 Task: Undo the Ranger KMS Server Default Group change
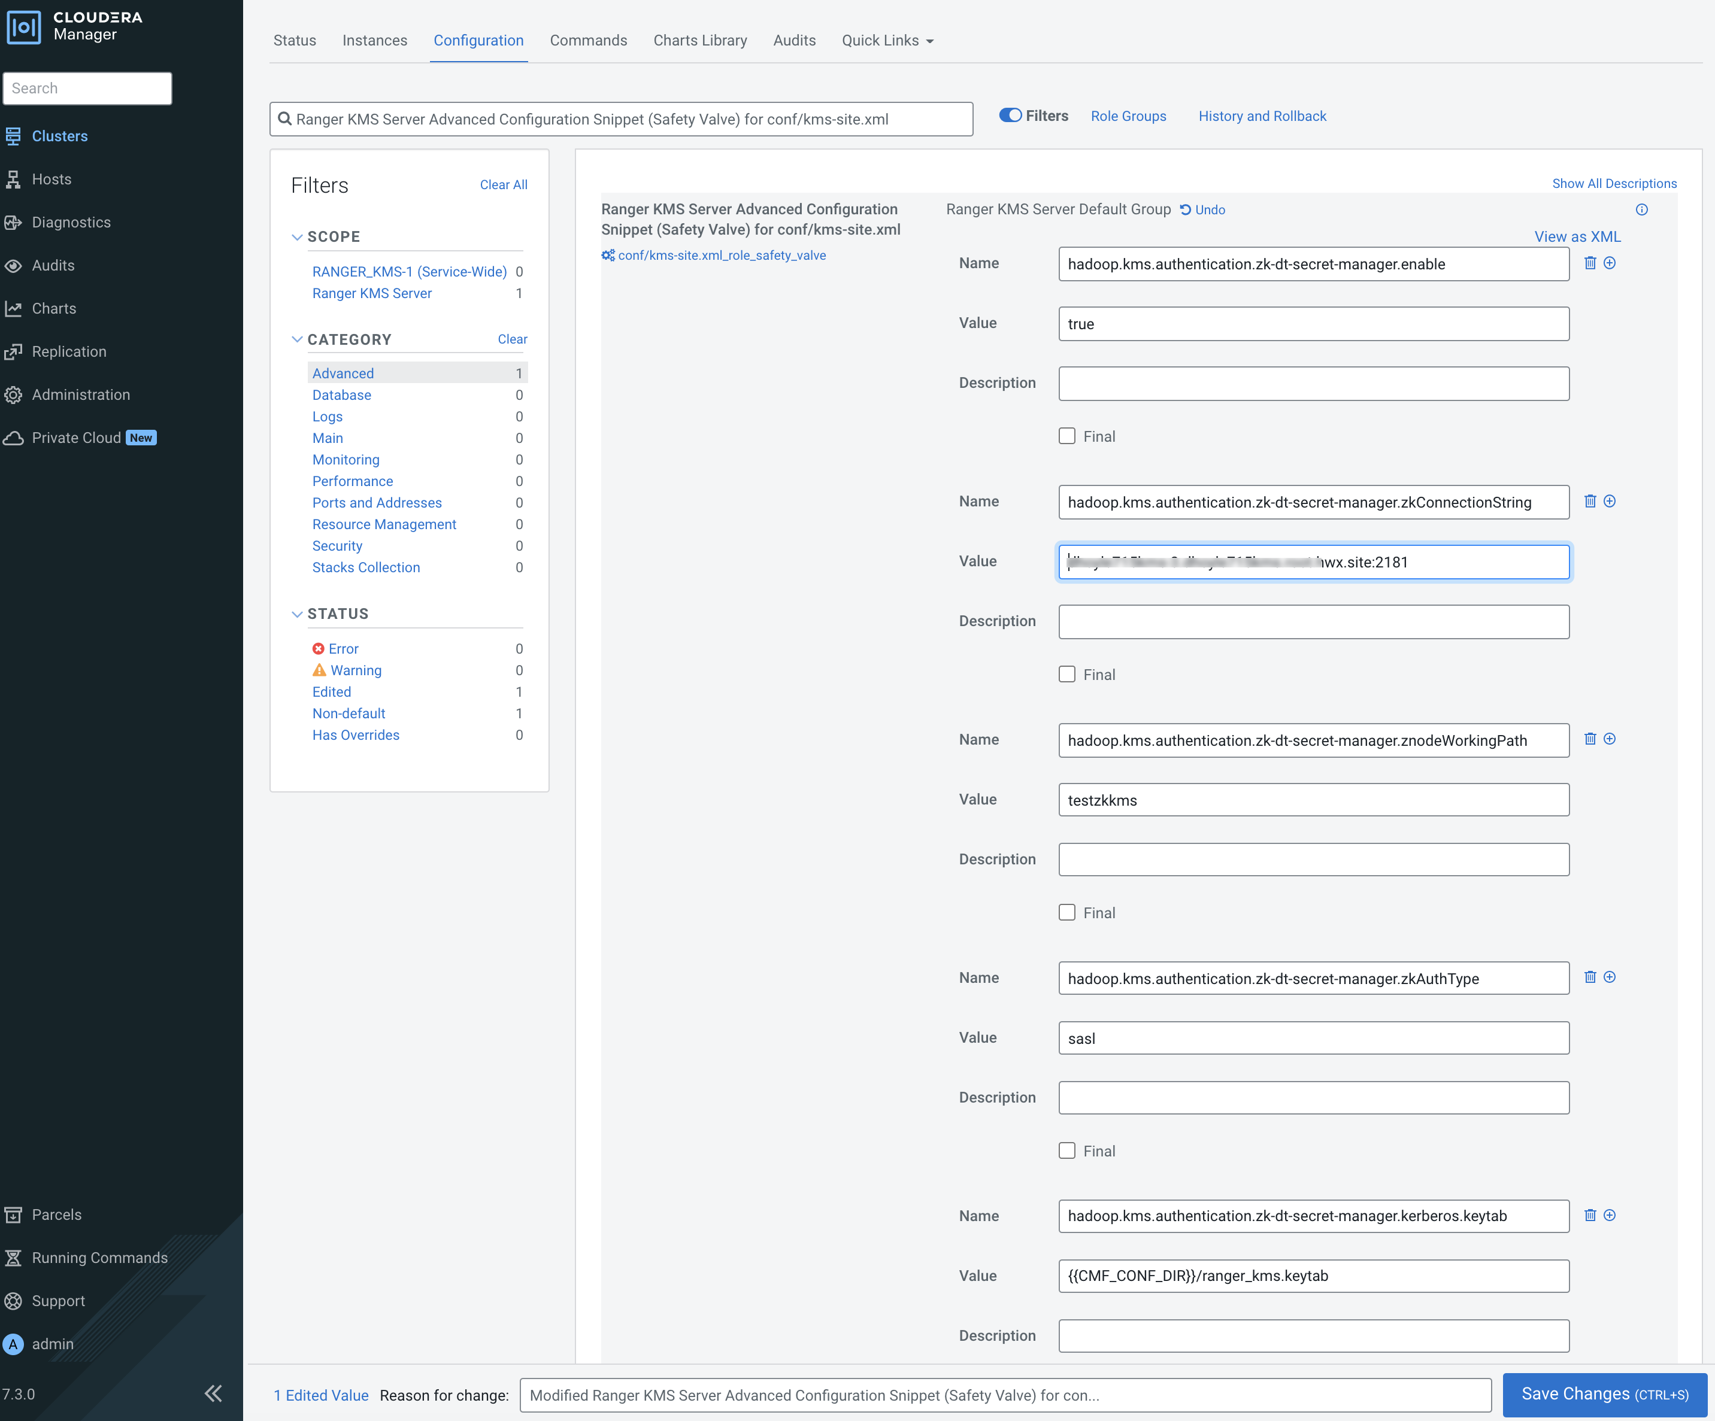pos(1202,209)
